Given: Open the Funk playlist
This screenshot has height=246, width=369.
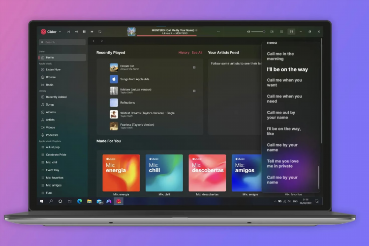Looking at the screenshot, I should pyautogui.click(x=62, y=193).
